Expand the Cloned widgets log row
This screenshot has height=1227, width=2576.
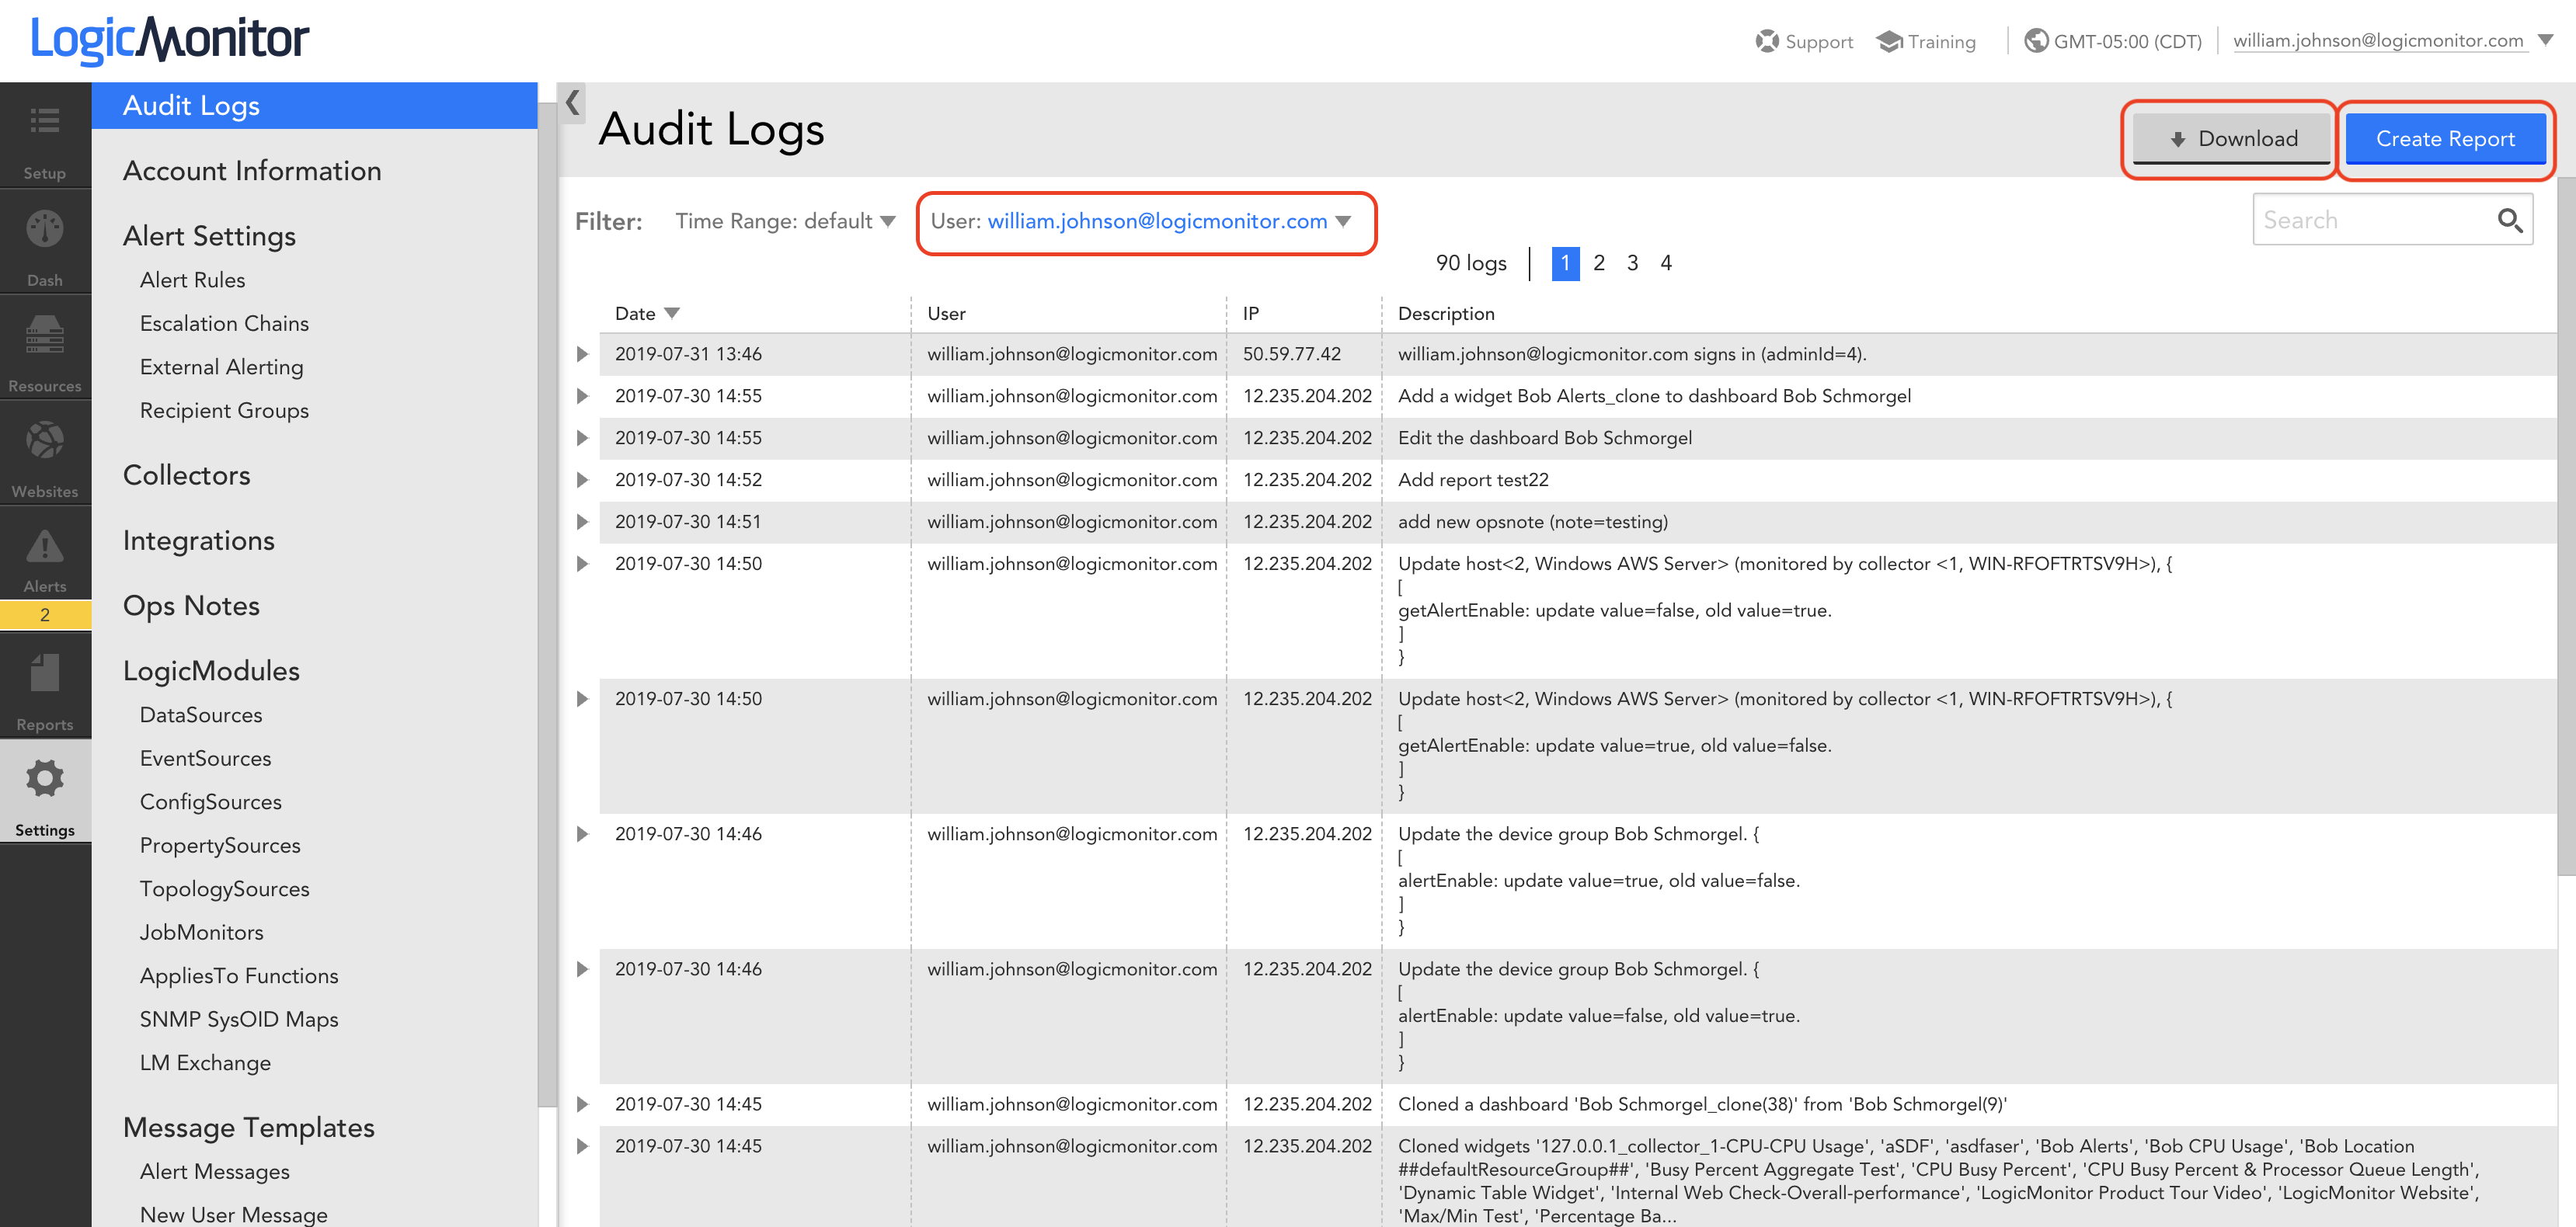tap(582, 1146)
